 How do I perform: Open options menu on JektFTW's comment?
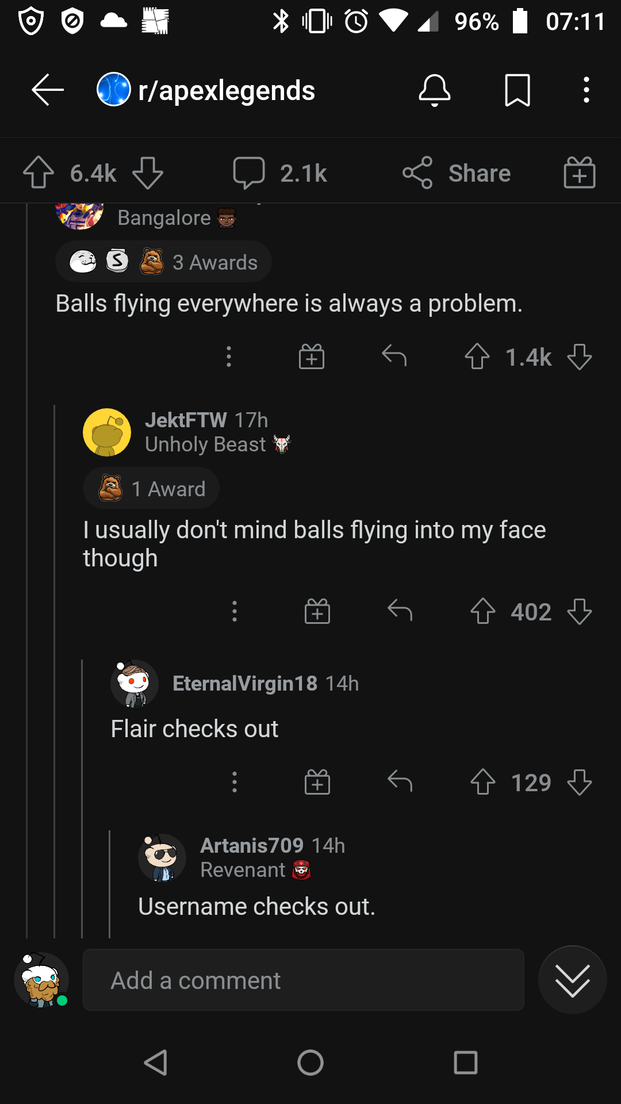click(234, 611)
